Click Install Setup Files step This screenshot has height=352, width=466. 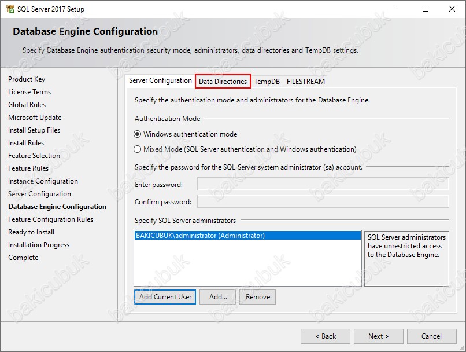pyautogui.click(x=34, y=130)
